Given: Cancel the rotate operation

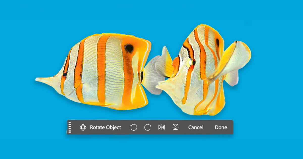Looking at the screenshot, I should click(196, 127).
